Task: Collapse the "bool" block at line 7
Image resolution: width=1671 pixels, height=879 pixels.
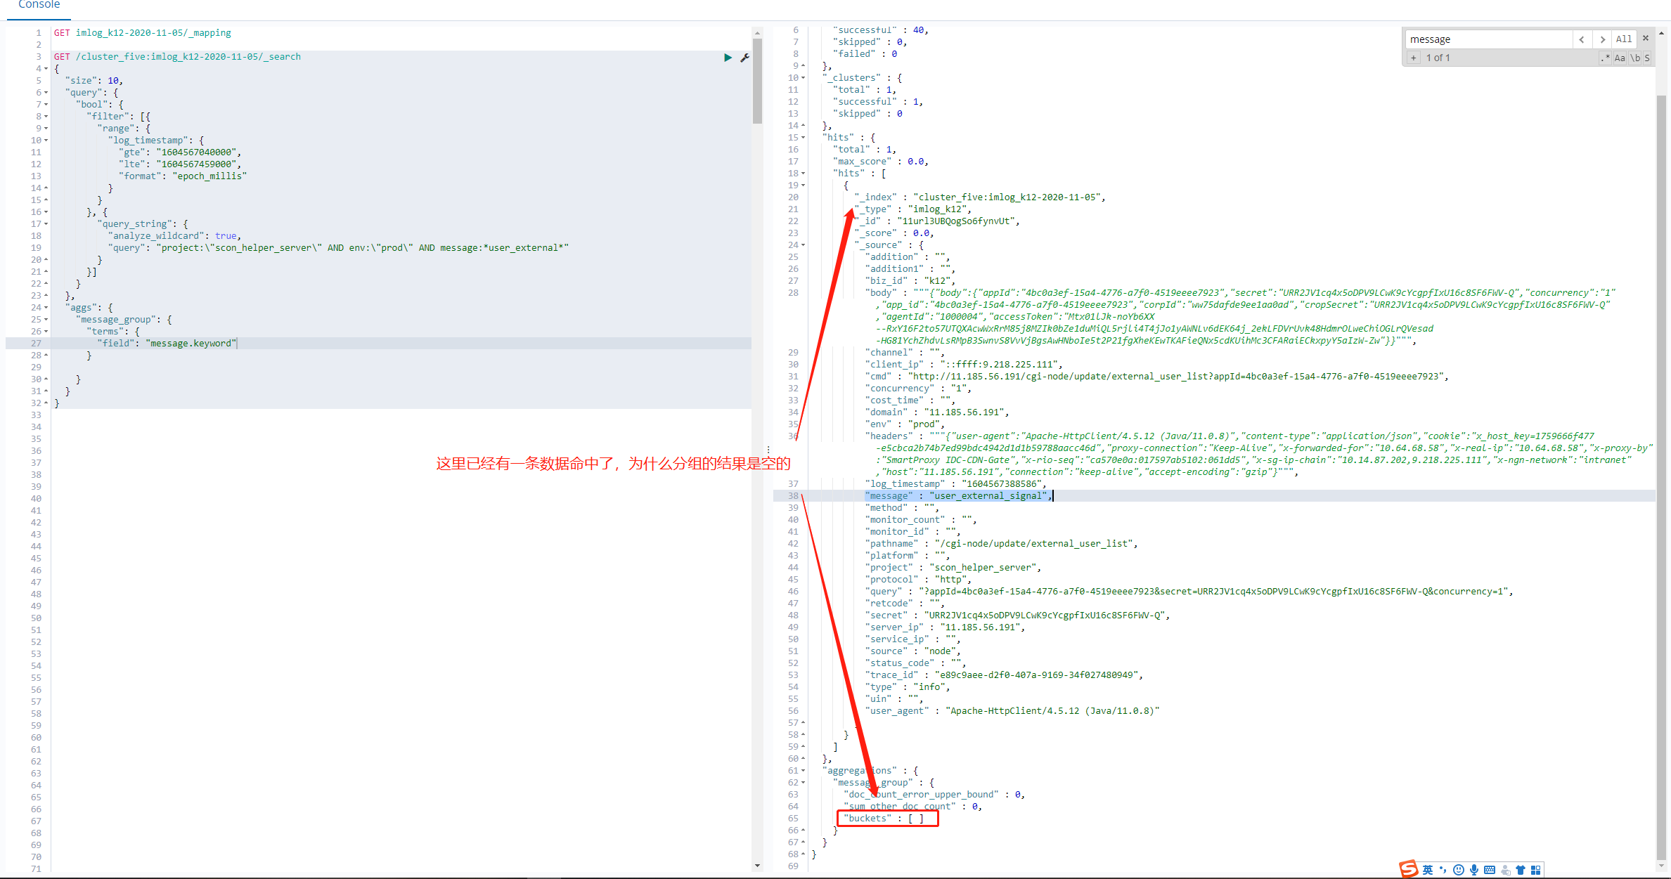Action: (46, 105)
